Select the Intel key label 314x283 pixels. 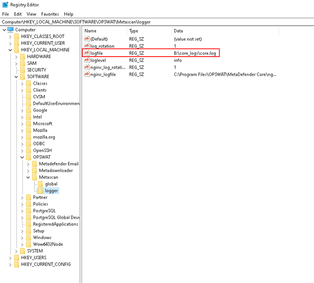(37, 117)
